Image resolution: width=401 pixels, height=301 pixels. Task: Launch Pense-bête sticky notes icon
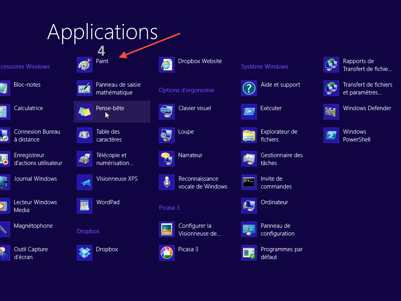(x=85, y=112)
